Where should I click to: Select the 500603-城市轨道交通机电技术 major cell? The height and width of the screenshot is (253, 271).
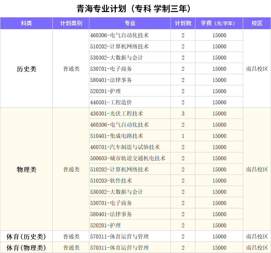pos(128,158)
